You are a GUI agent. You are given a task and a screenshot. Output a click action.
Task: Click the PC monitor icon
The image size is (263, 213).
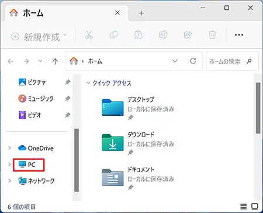pyautogui.click(x=22, y=165)
